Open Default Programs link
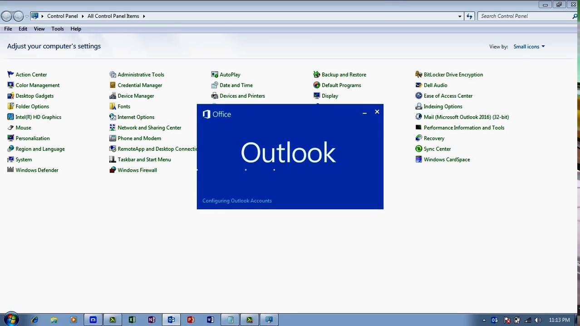This screenshot has width=580, height=326. [337, 85]
